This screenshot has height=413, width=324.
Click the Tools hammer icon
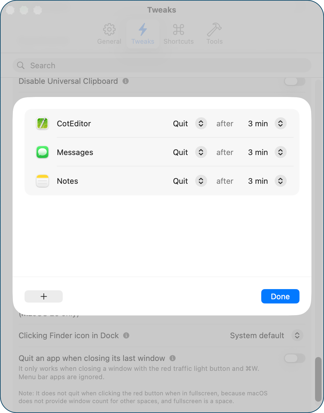(214, 29)
